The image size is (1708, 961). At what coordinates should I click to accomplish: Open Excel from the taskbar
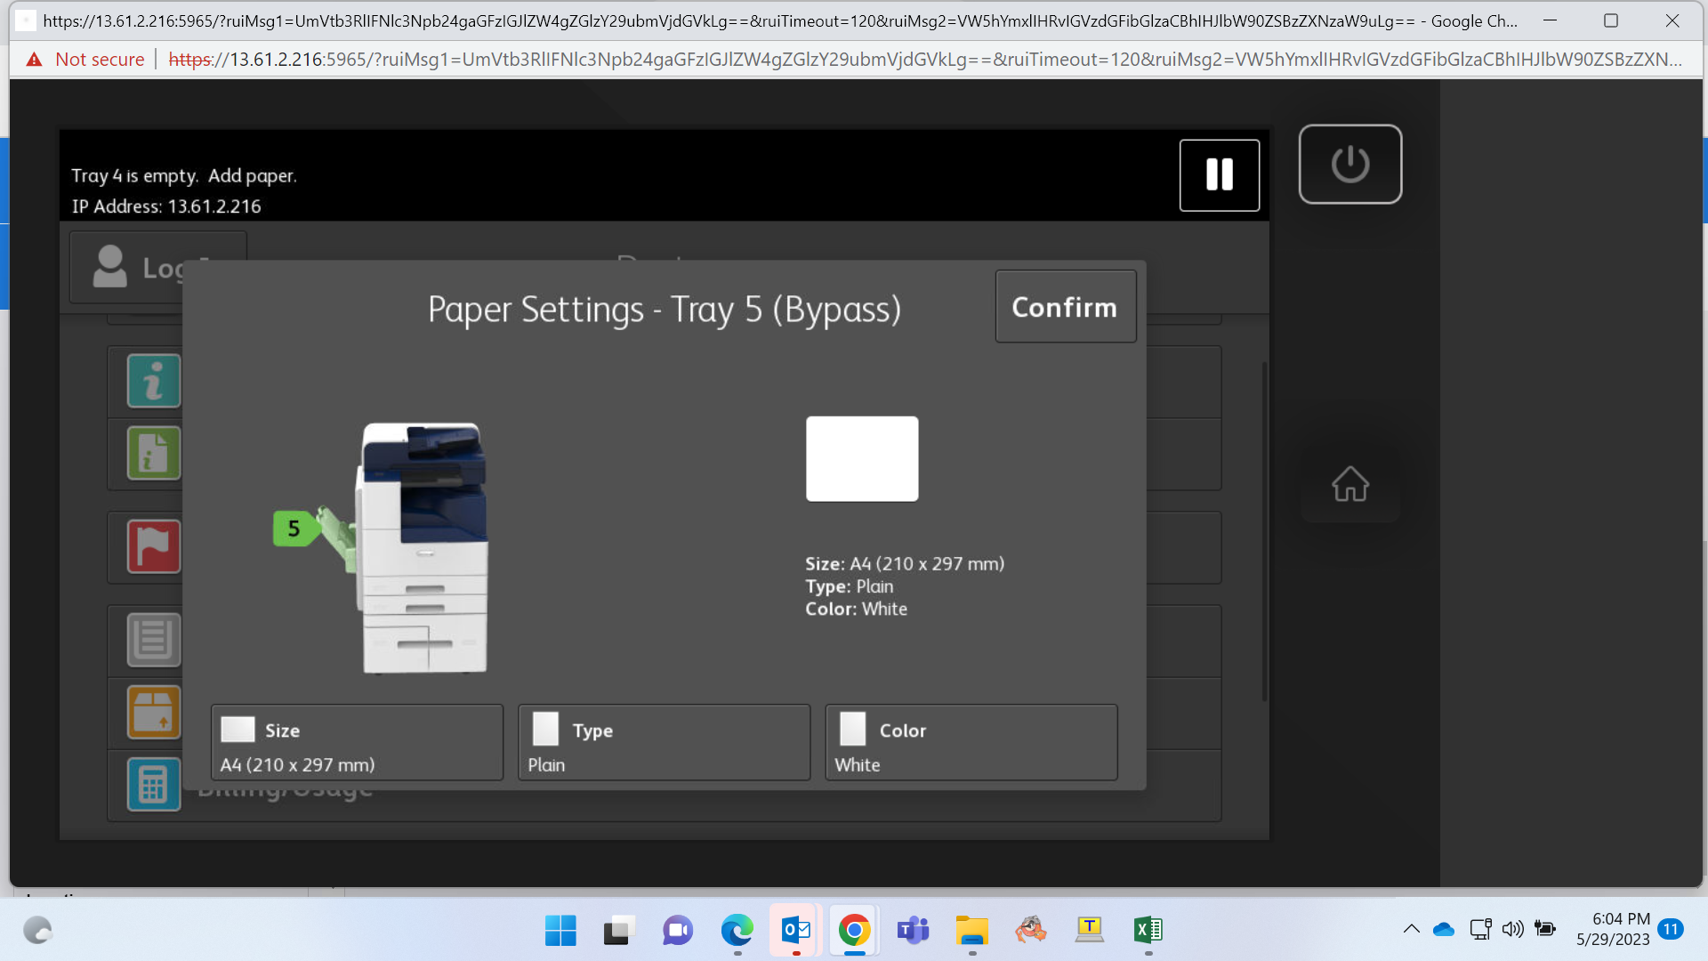[1148, 931]
